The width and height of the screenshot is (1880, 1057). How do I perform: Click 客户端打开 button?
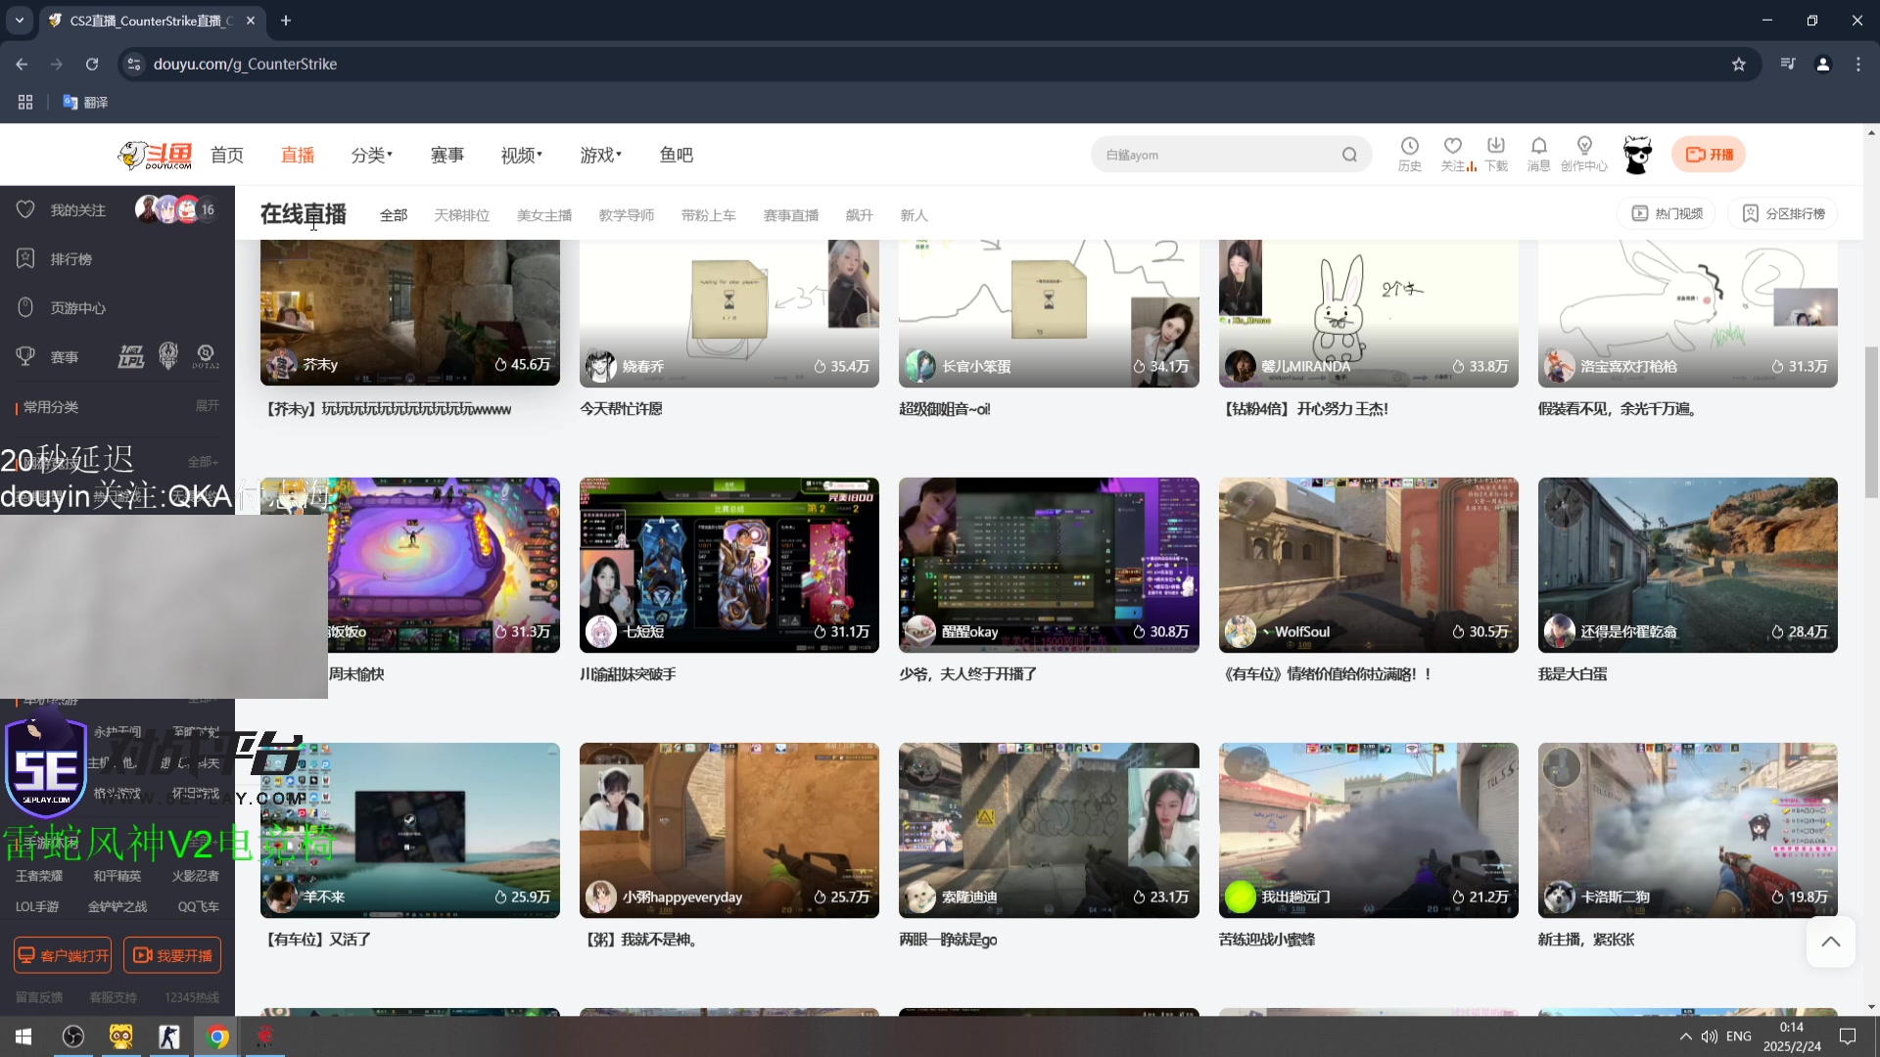63,955
